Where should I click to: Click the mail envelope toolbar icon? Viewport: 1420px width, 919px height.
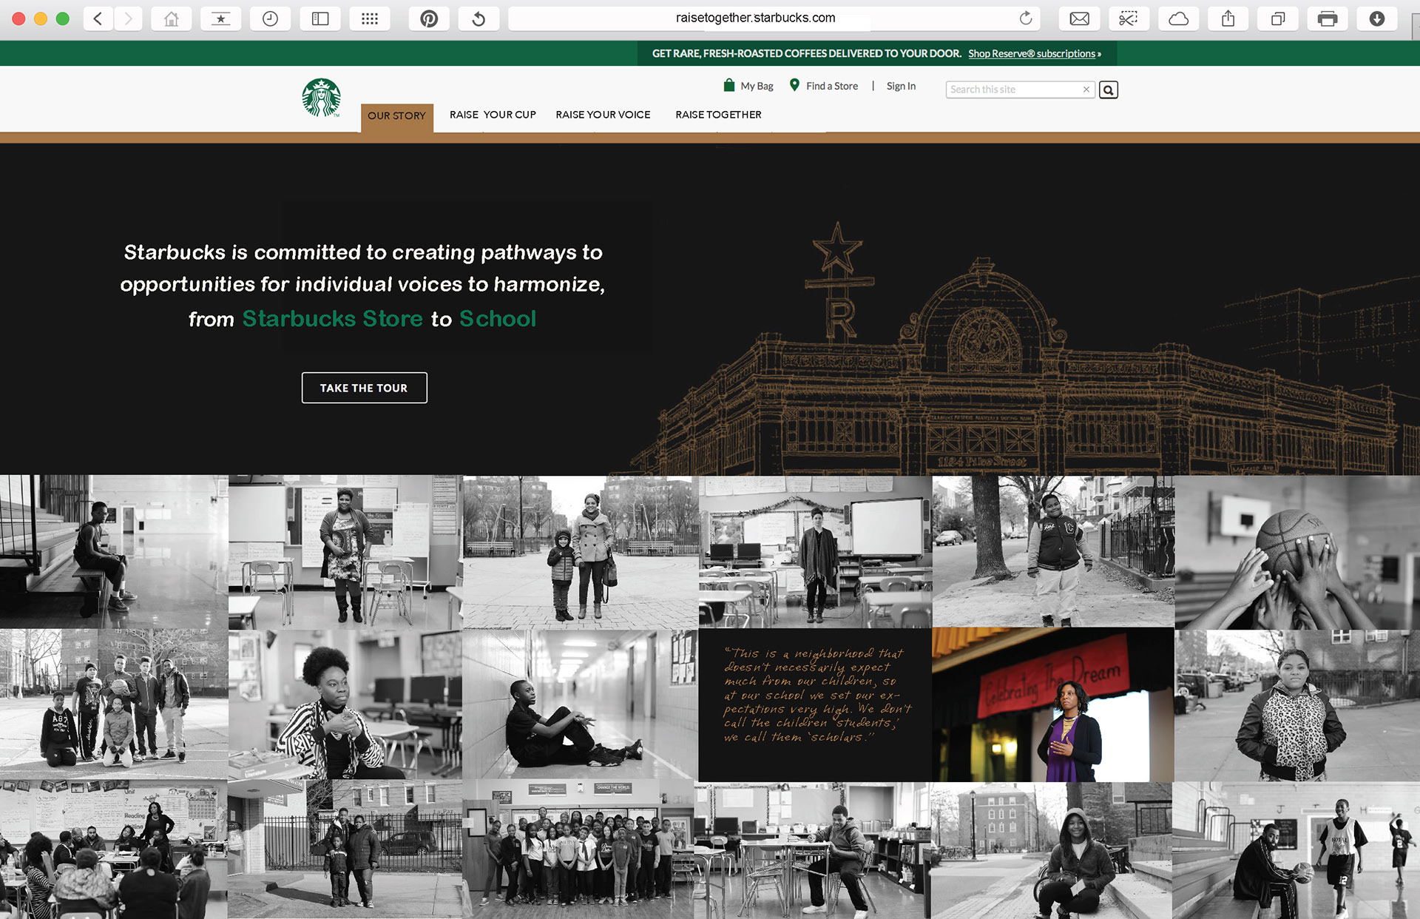click(1079, 18)
